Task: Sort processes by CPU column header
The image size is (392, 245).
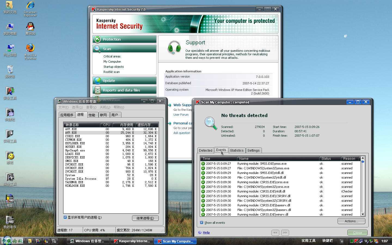Action: click(x=107, y=125)
